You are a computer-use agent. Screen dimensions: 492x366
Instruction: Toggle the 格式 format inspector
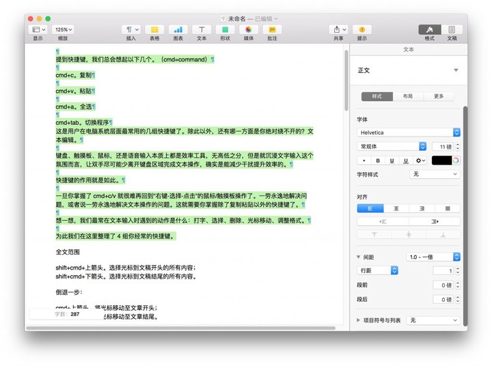tap(430, 29)
